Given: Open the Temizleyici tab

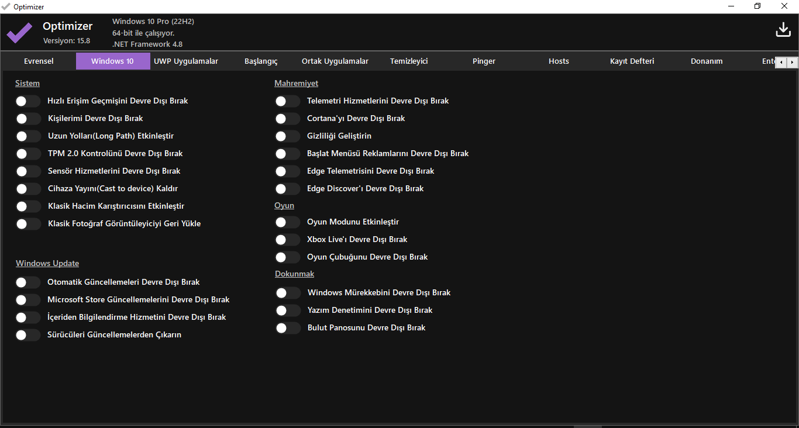Looking at the screenshot, I should 409,61.
